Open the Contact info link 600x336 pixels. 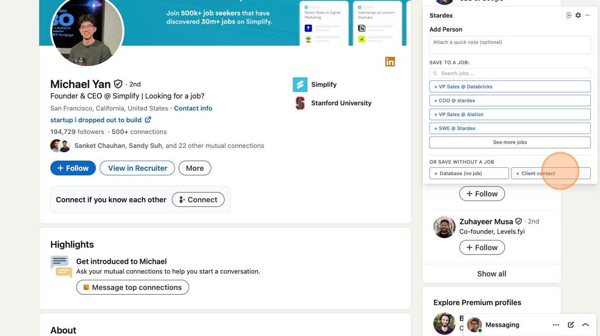[193, 108]
